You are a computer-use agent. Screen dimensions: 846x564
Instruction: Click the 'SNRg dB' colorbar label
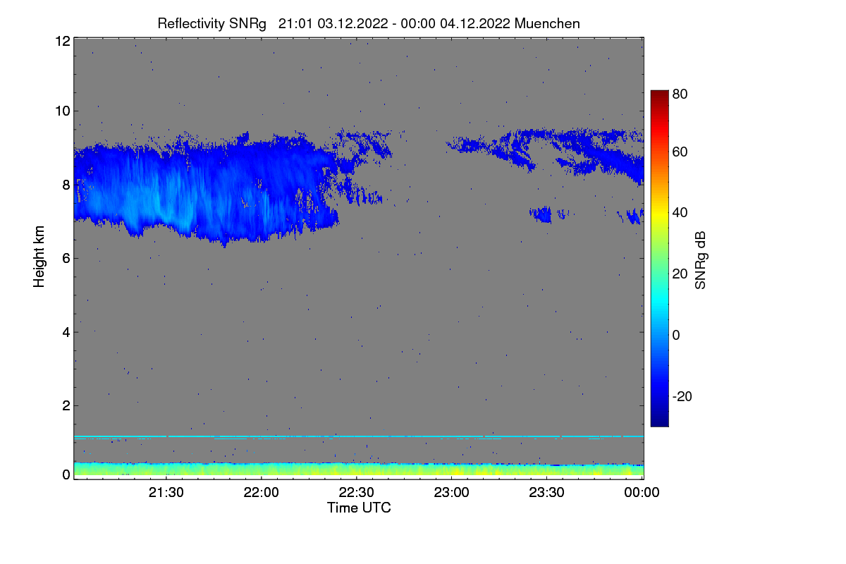pos(700,259)
